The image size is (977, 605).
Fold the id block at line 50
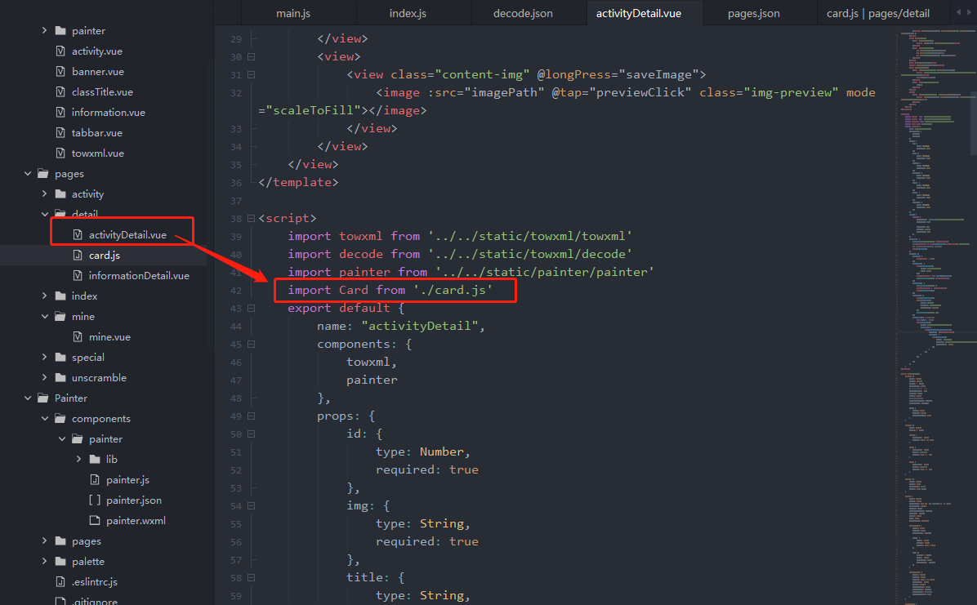point(251,434)
